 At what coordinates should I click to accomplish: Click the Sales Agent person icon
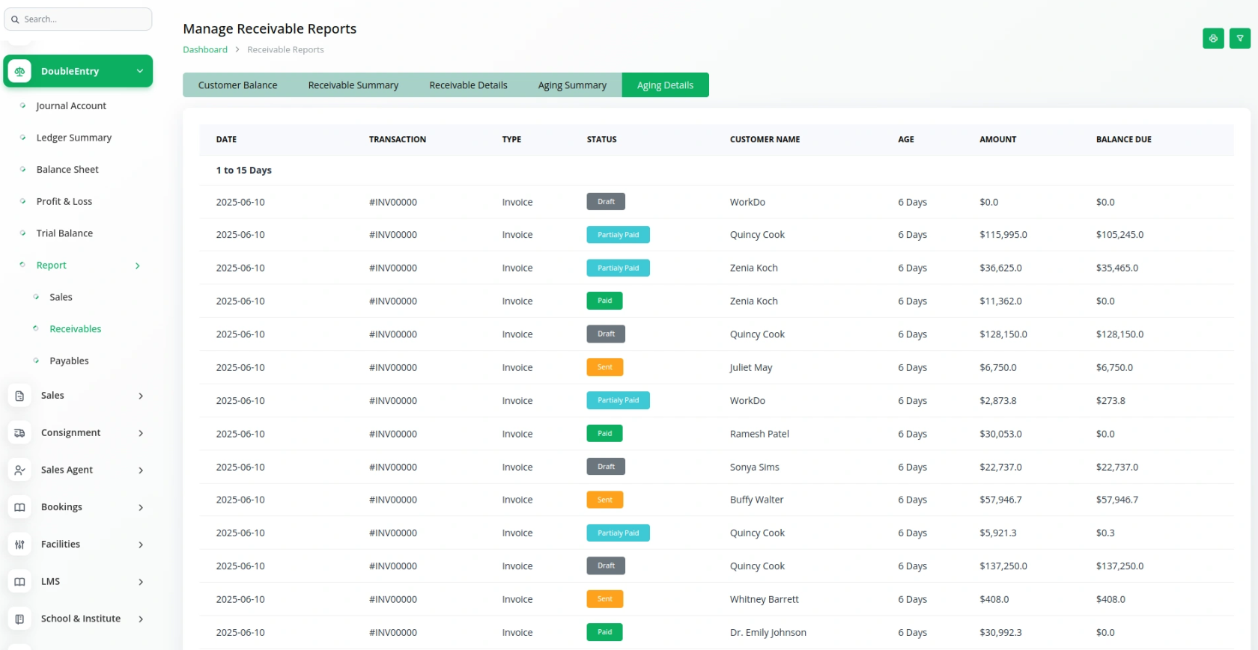click(x=20, y=470)
